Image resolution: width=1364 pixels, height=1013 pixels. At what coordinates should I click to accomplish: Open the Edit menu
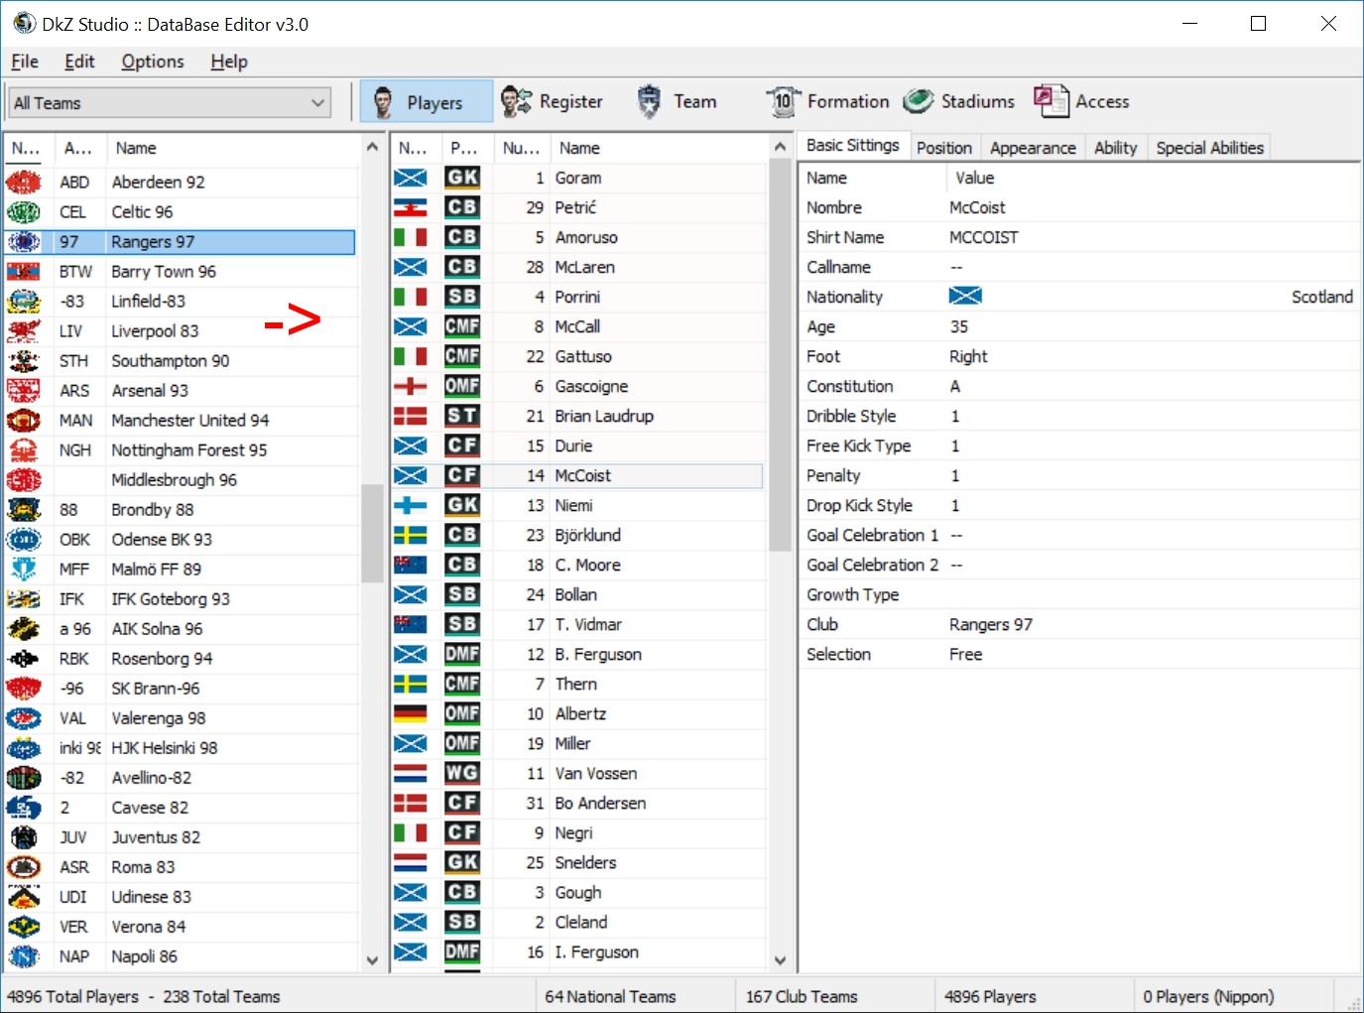(79, 62)
